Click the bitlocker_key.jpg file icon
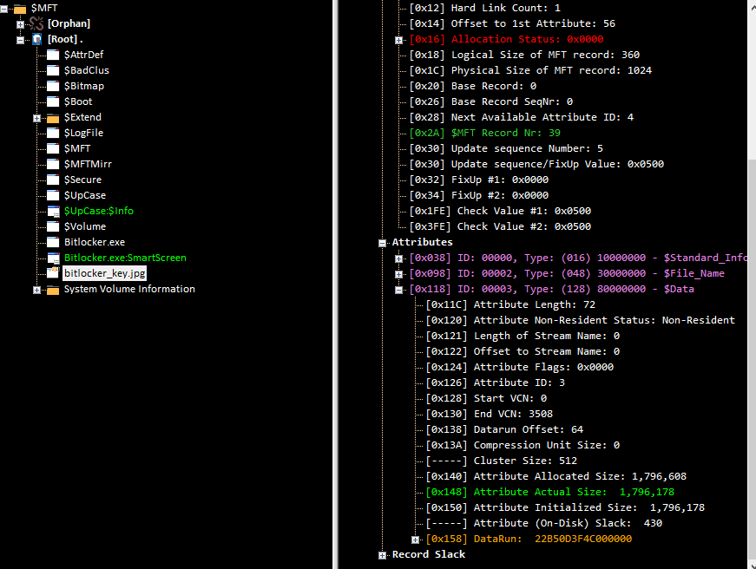The width and height of the screenshot is (756, 569). point(53,273)
